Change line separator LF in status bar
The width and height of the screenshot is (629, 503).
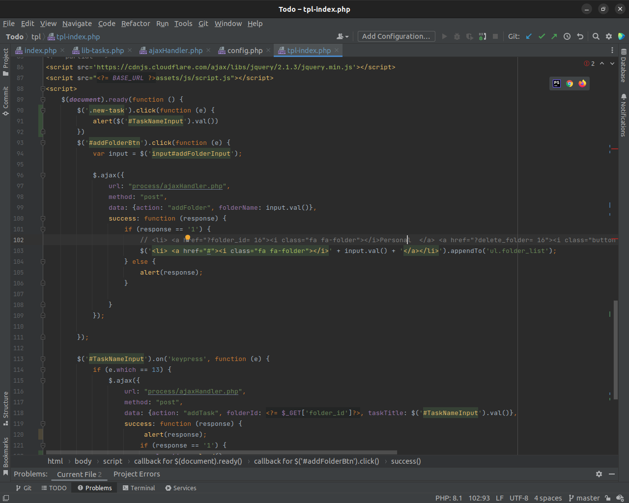point(500,498)
